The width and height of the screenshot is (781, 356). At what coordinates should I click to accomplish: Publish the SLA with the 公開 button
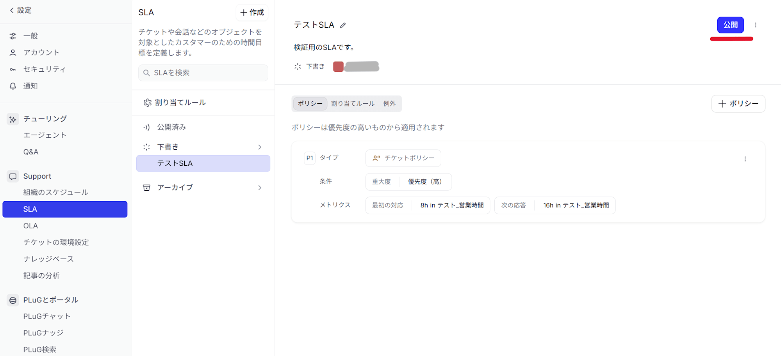click(x=730, y=25)
